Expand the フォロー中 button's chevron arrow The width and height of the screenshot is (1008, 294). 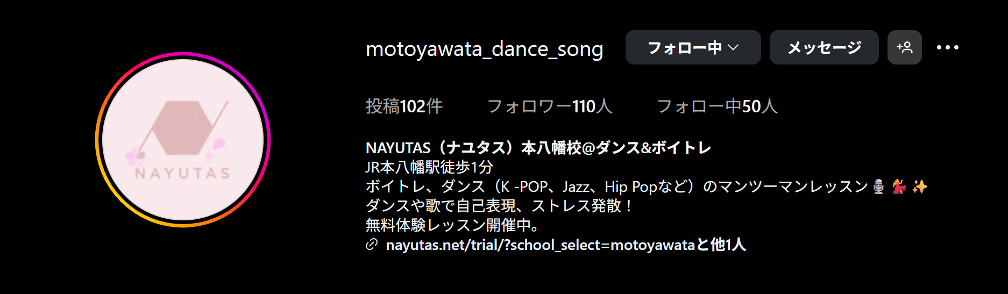[733, 47]
